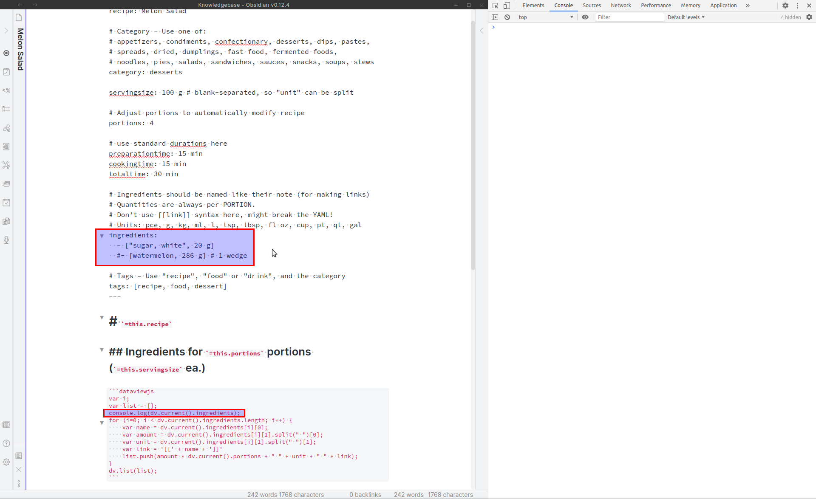Click inside the console Filter field

pyautogui.click(x=629, y=17)
